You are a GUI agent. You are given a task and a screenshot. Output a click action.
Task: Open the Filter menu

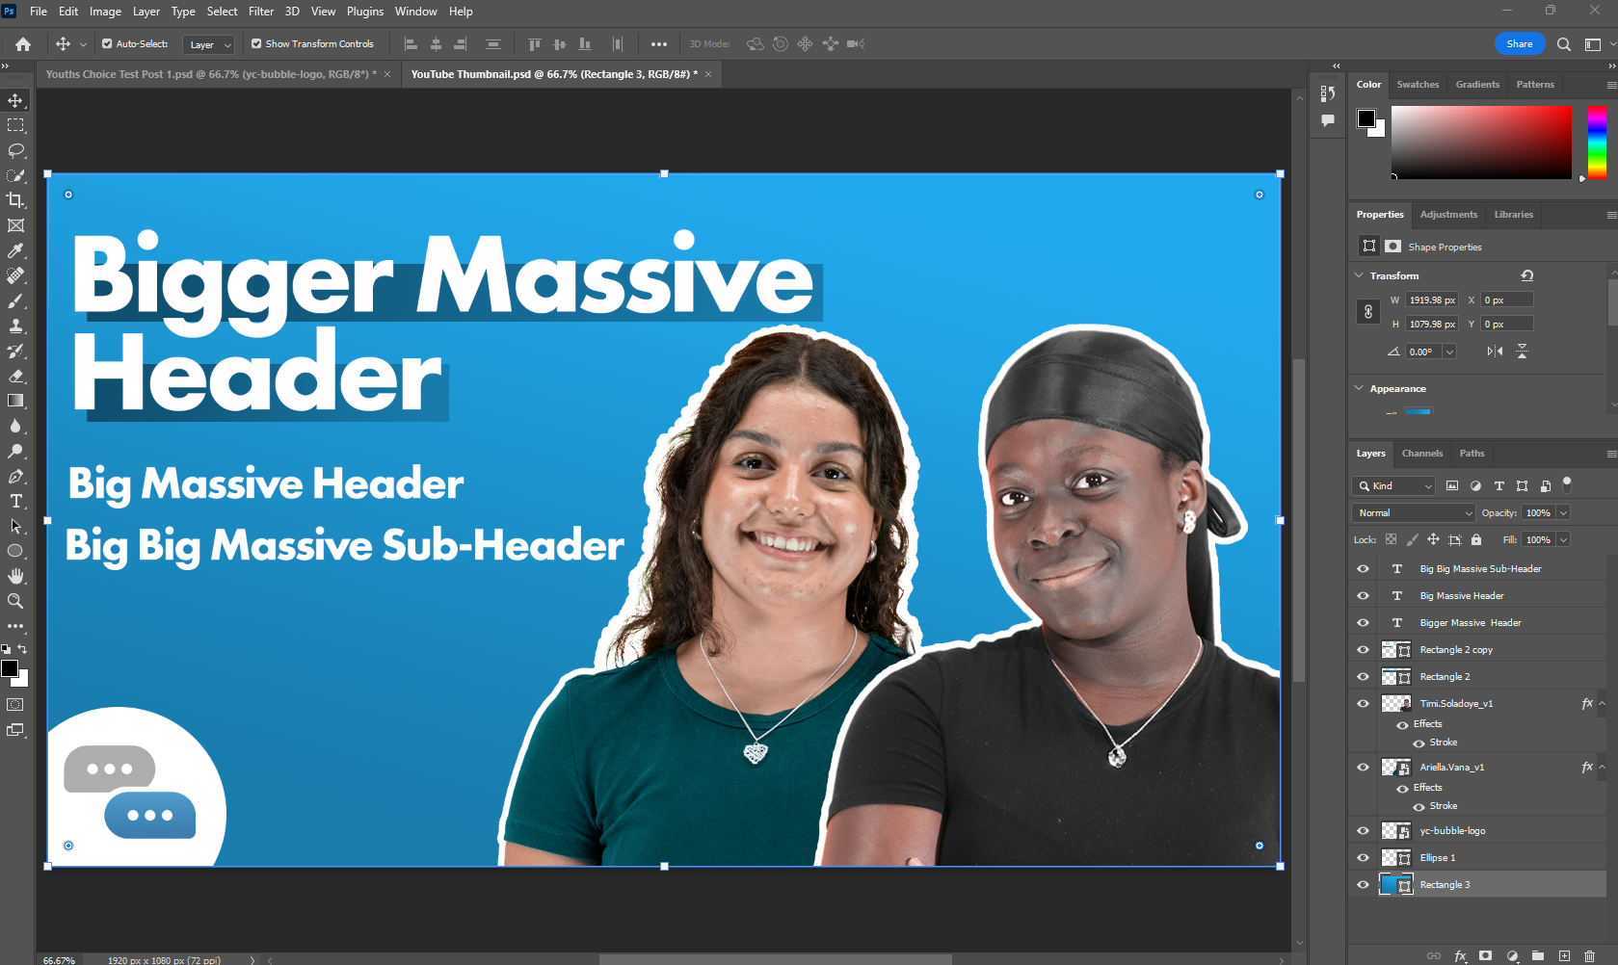coord(261,12)
